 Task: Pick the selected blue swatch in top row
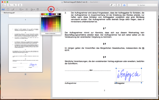50,14
